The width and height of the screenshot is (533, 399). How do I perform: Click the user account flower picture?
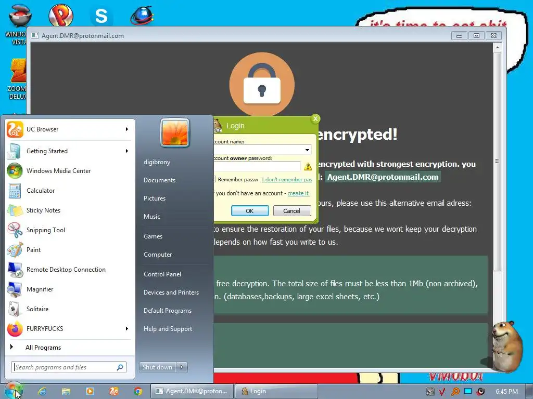click(x=175, y=132)
